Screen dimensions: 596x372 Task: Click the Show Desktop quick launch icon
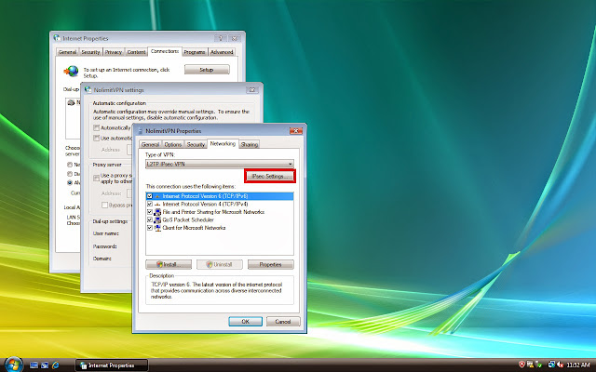click(x=34, y=365)
